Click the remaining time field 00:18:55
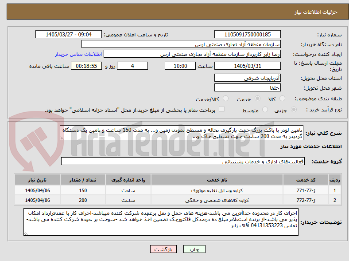The height and width of the screenshot is (261, 349). (x=86, y=66)
